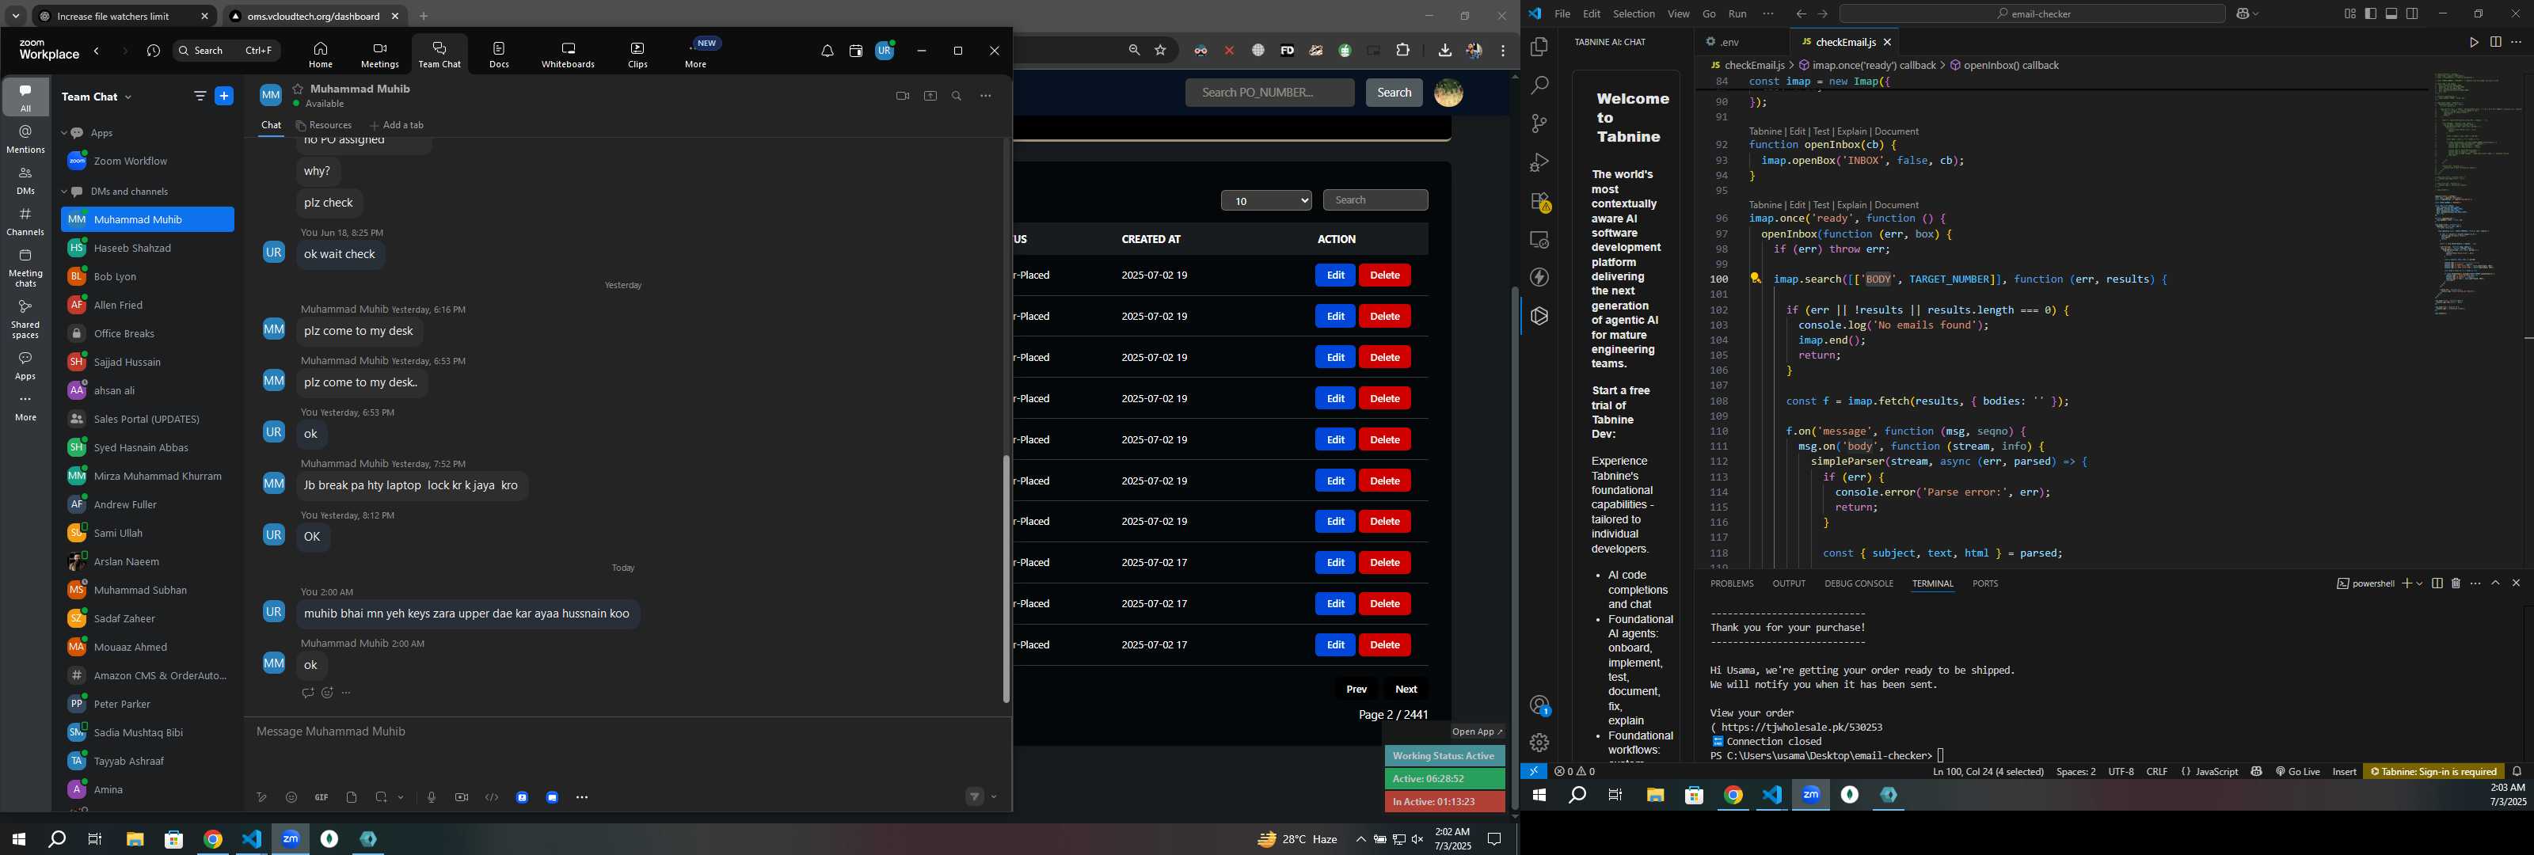Expand screenshot options dropdown arrow
Viewport: 2534px width, 855px height.
[401, 797]
